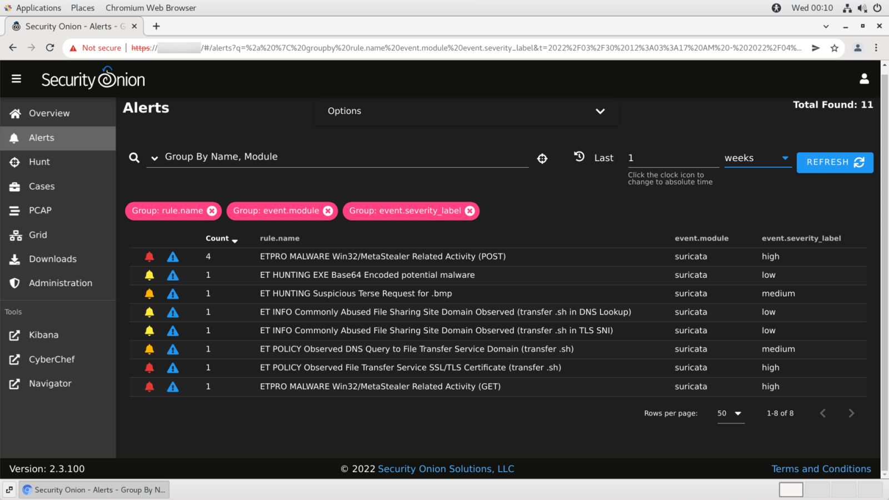Go to Overview in the sidebar
This screenshot has width=889, height=500.
[x=58, y=113]
